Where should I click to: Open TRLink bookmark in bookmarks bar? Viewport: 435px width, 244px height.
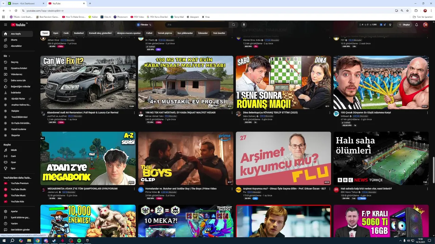[x=21, y=17]
